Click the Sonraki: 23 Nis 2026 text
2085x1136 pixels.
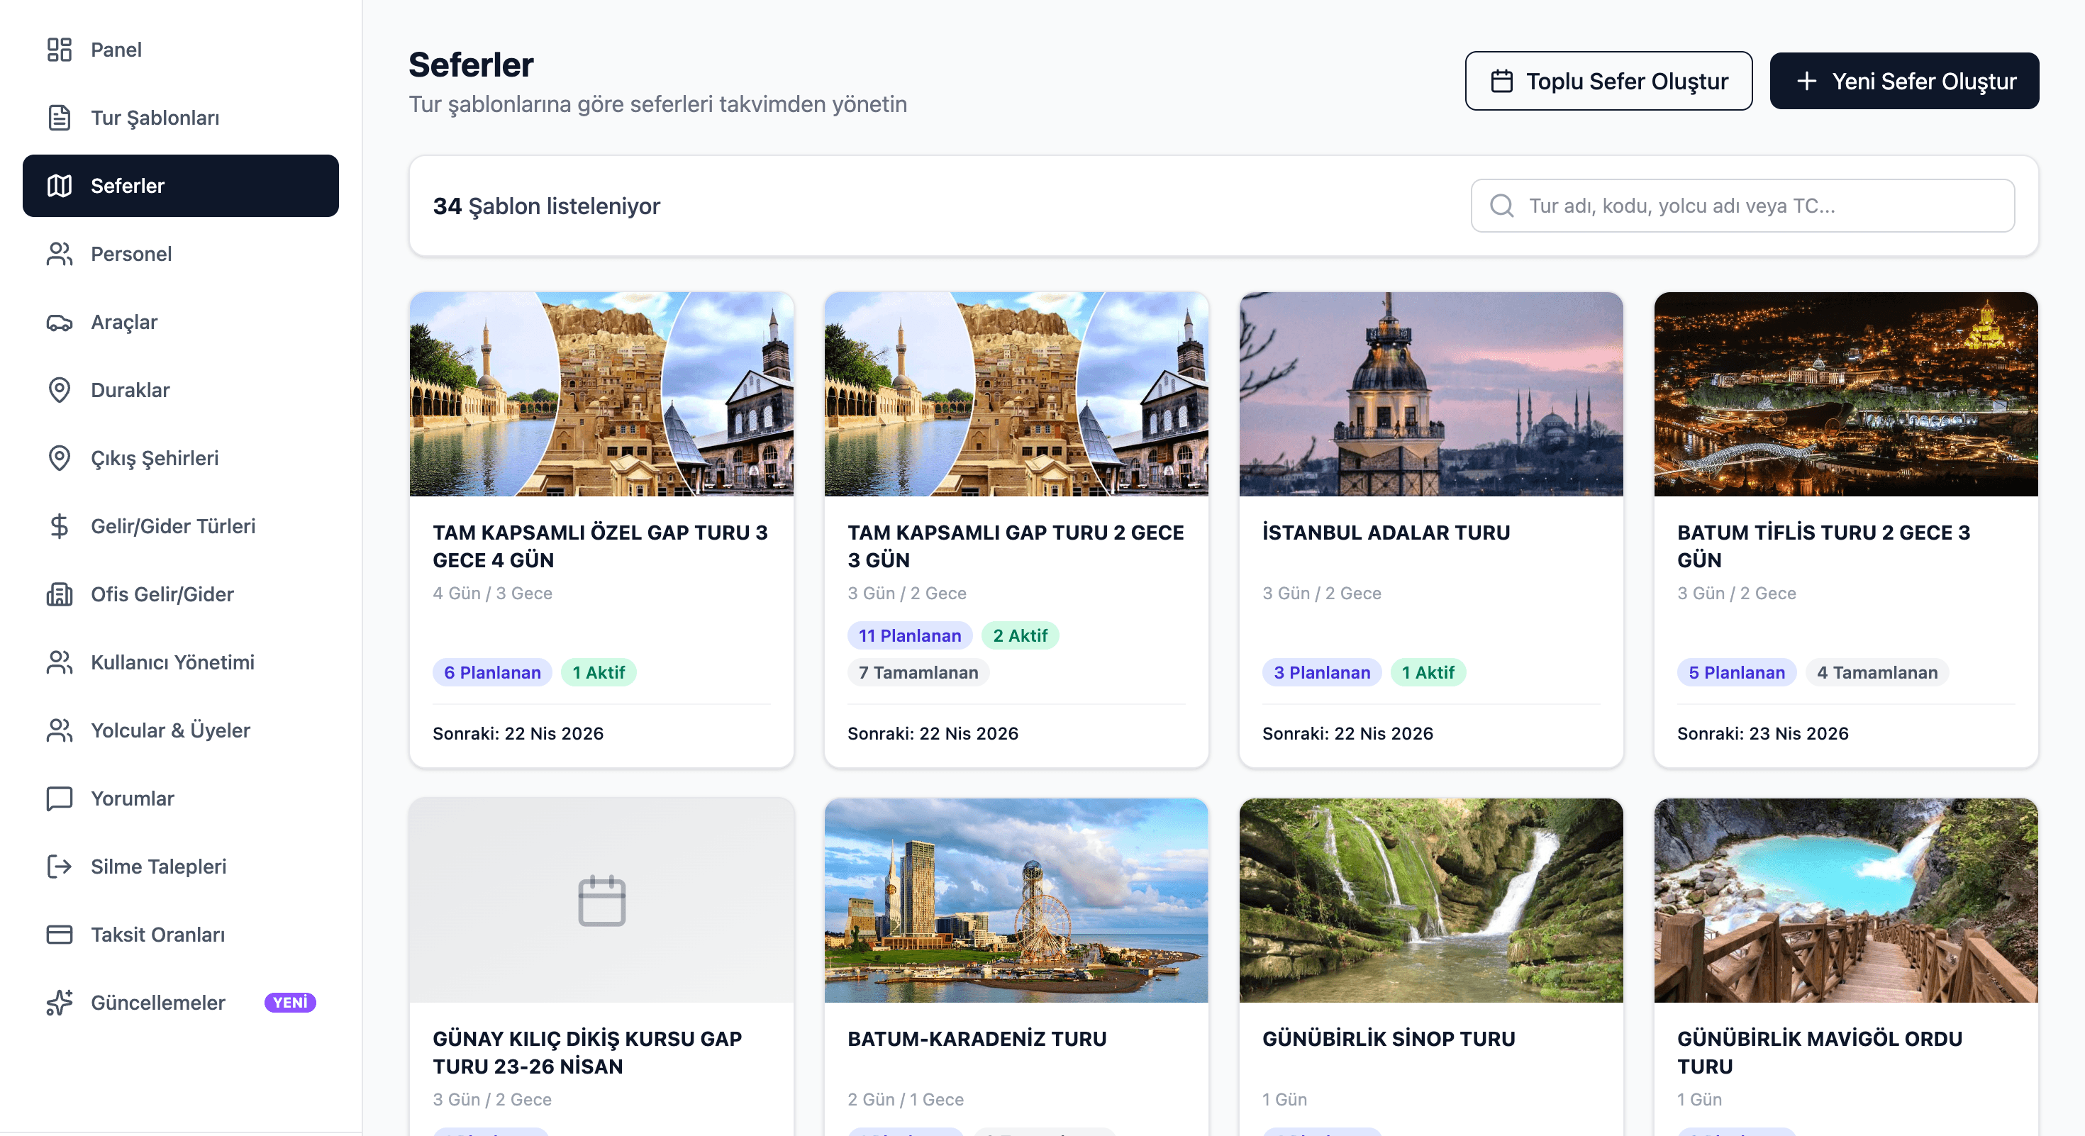click(1763, 733)
